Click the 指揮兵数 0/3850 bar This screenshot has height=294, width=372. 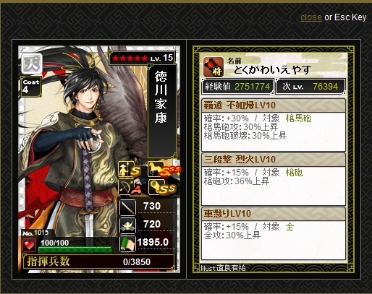(x=98, y=261)
